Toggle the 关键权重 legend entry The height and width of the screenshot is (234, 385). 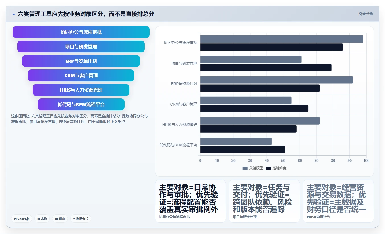(253, 168)
